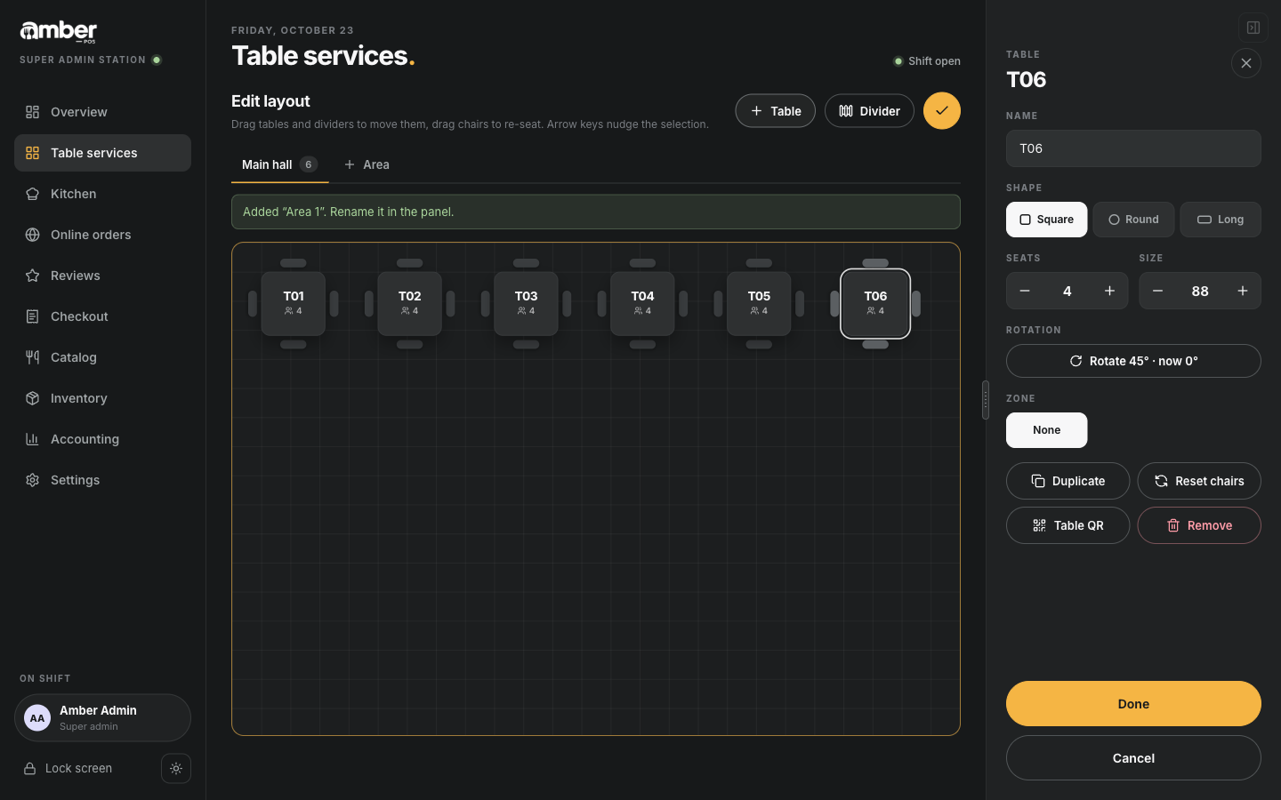This screenshot has width=1281, height=800.
Task: Rotate the table by 45 degrees
Action: click(x=1133, y=361)
